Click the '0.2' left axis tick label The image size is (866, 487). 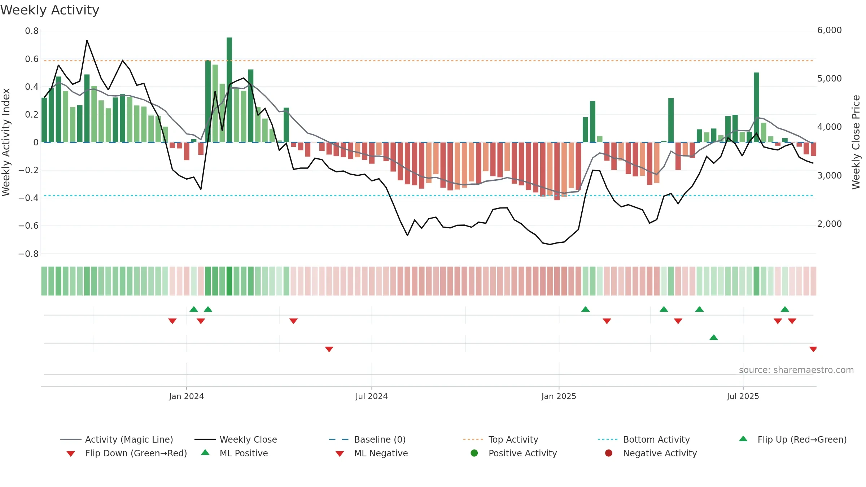pos(32,114)
